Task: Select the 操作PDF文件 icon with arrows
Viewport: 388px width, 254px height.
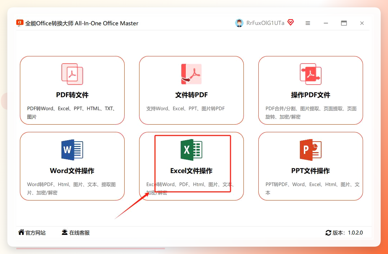Action: coord(311,74)
